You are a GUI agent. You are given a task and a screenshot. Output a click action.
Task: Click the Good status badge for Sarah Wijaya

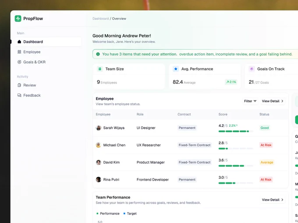pyautogui.click(x=265, y=128)
